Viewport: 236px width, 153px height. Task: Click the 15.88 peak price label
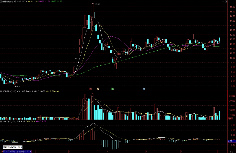(x=96, y=4)
